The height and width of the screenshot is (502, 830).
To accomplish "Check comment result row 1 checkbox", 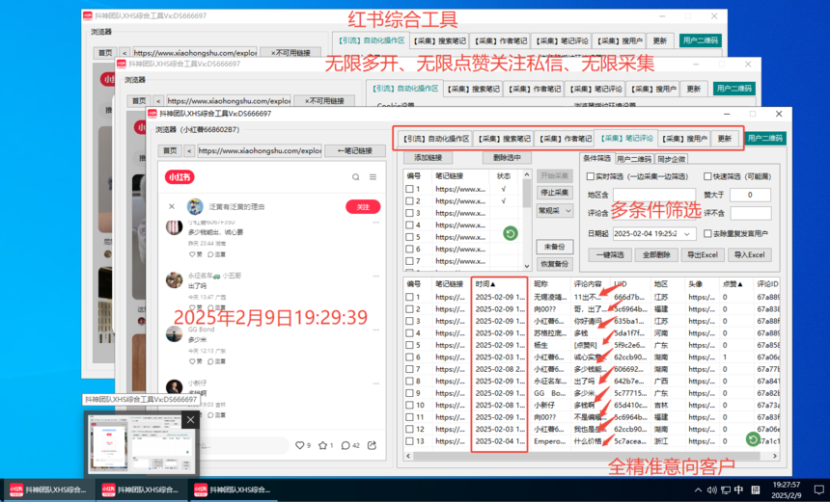I will [409, 297].
